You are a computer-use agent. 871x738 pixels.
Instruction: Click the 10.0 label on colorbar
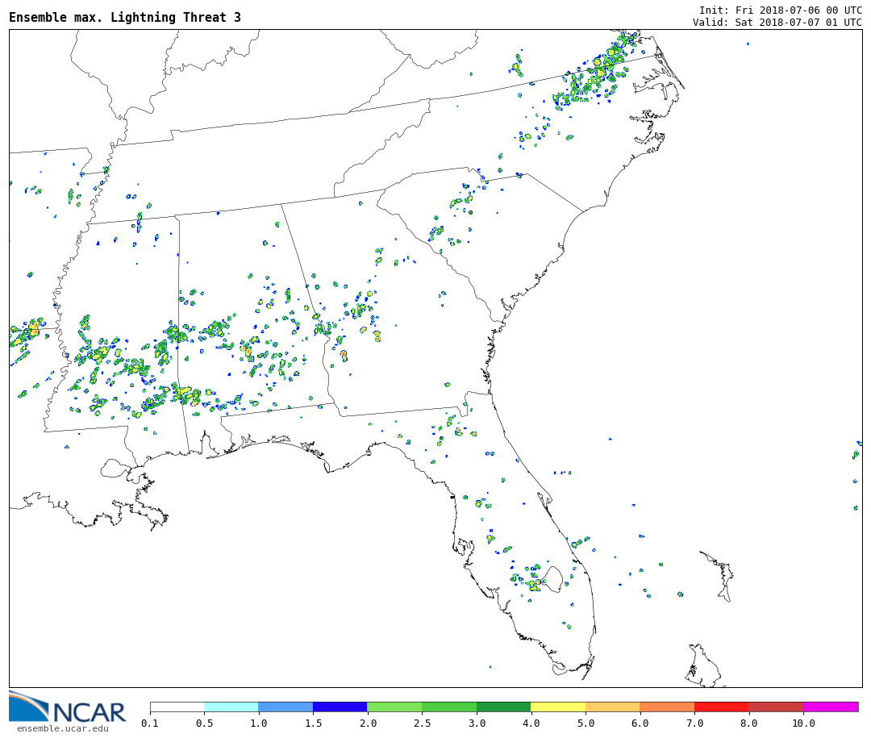pyautogui.click(x=802, y=723)
